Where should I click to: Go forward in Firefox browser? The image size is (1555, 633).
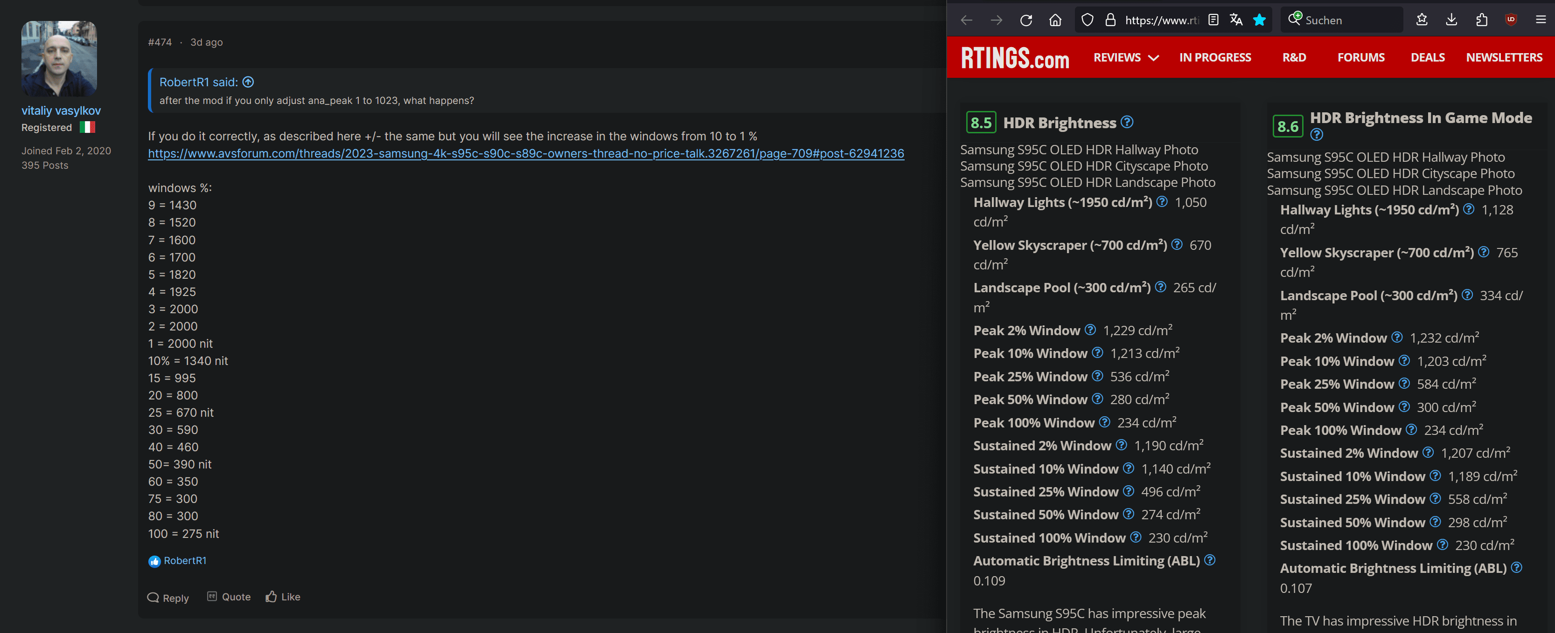[996, 20]
